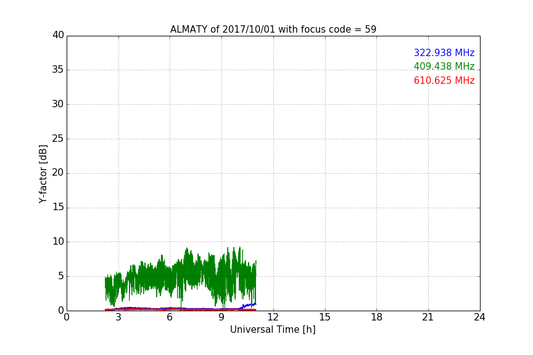Click the y-axis tick label 5
Image resolution: width=533 pixels, height=355 pixels.
point(61,276)
